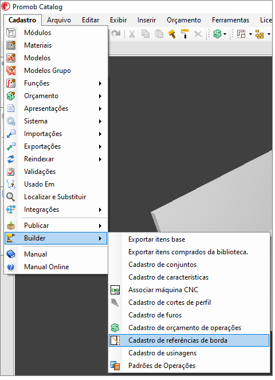Viewport: 275px width, 380px height.
Task: Click the Usado Em icon
Action: pyautogui.click(x=11, y=184)
